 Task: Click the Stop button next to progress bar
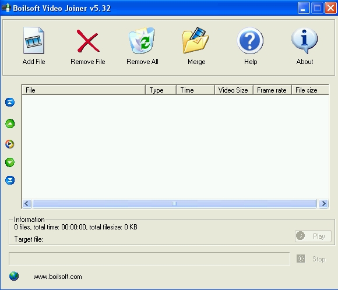click(x=311, y=259)
